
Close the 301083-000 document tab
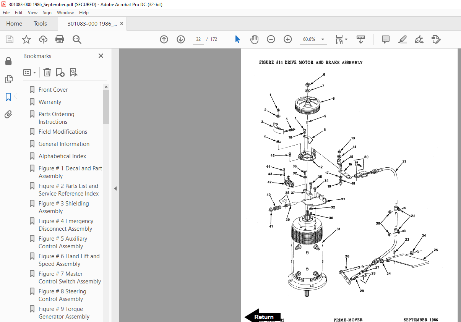122,24
